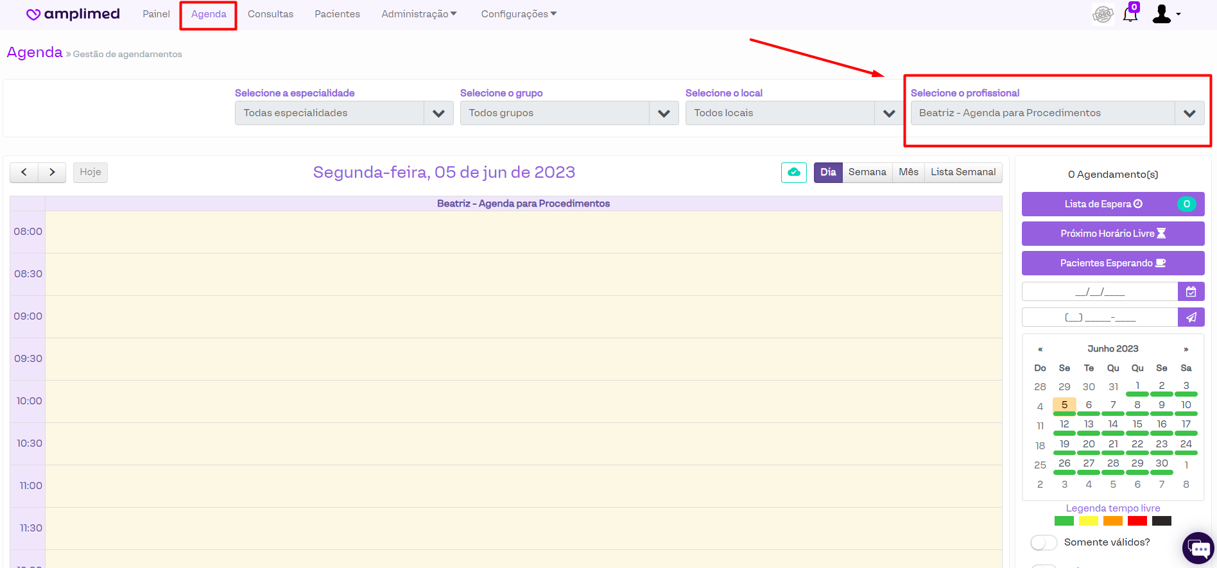The height and width of the screenshot is (568, 1217).
Task: Click the amplimed logo
Action: (73, 14)
